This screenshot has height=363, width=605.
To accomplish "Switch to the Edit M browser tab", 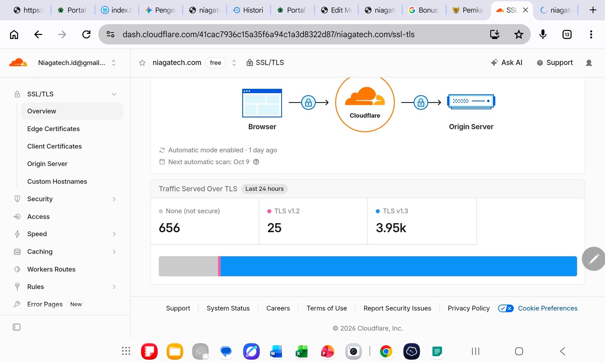I will pyautogui.click(x=336, y=10).
